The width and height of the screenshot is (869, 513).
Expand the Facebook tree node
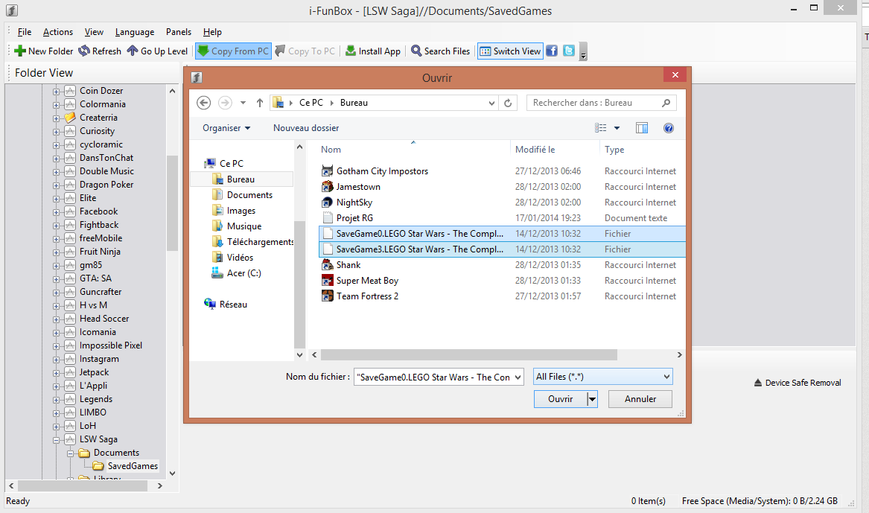[x=56, y=212]
